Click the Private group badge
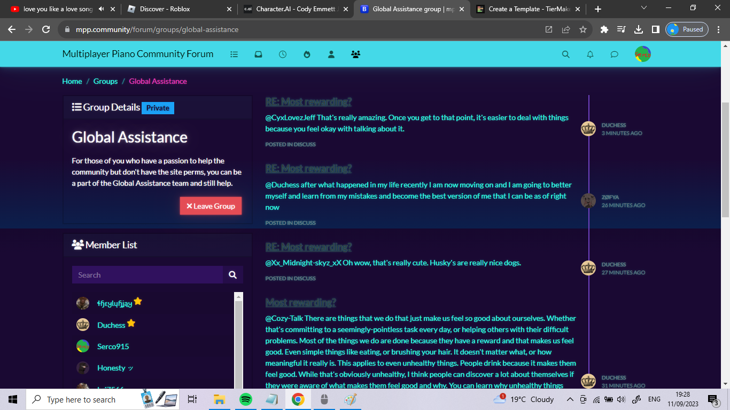Viewport: 730px width, 410px height. [x=158, y=108]
